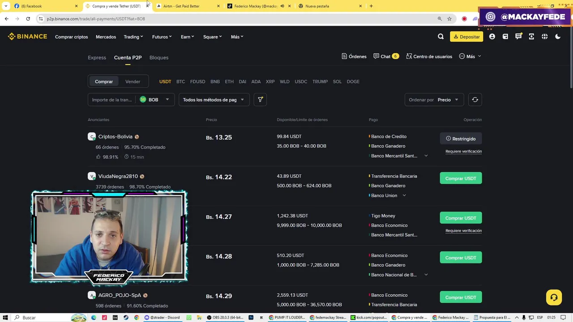Click the browser zoom magnifier icon
The width and height of the screenshot is (573, 322).
(440, 19)
